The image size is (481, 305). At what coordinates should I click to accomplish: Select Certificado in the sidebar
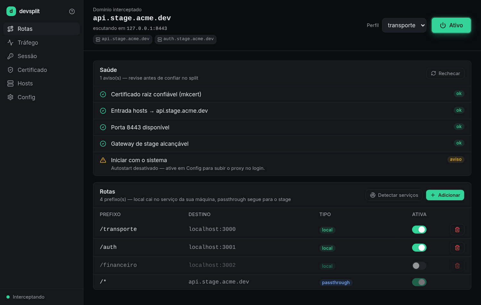[x=41, y=70]
